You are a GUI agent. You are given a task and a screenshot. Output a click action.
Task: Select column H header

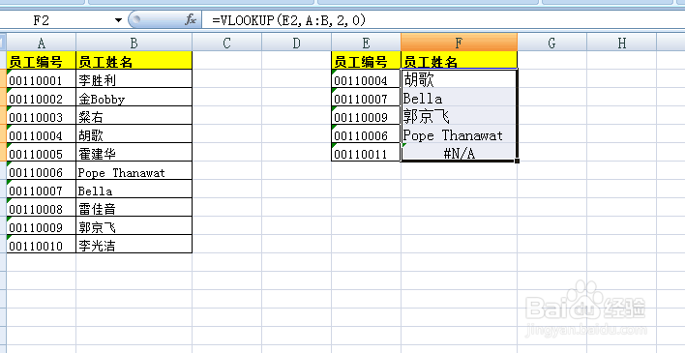pos(622,43)
